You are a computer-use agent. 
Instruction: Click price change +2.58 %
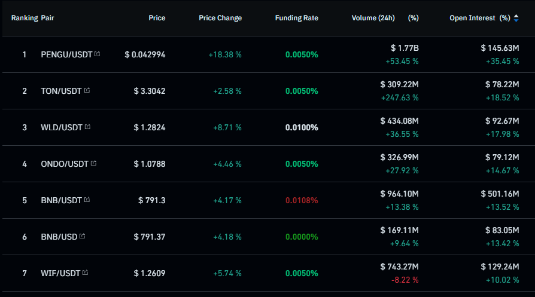point(227,91)
